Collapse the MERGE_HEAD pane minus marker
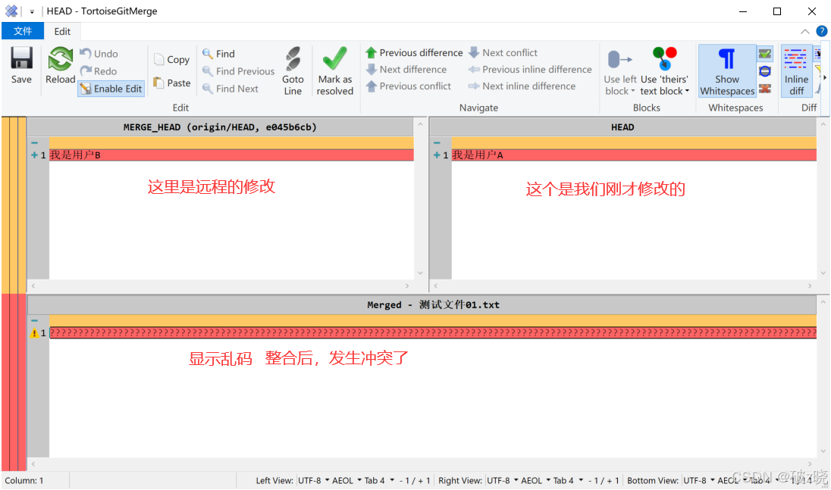This screenshot has height=490, width=831. click(34, 143)
